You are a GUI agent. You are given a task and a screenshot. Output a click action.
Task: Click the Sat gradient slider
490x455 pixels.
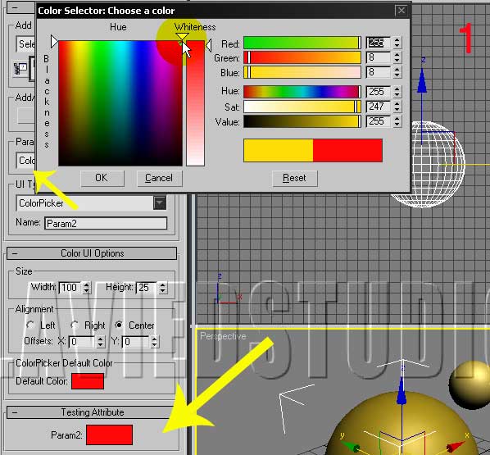[x=302, y=107]
